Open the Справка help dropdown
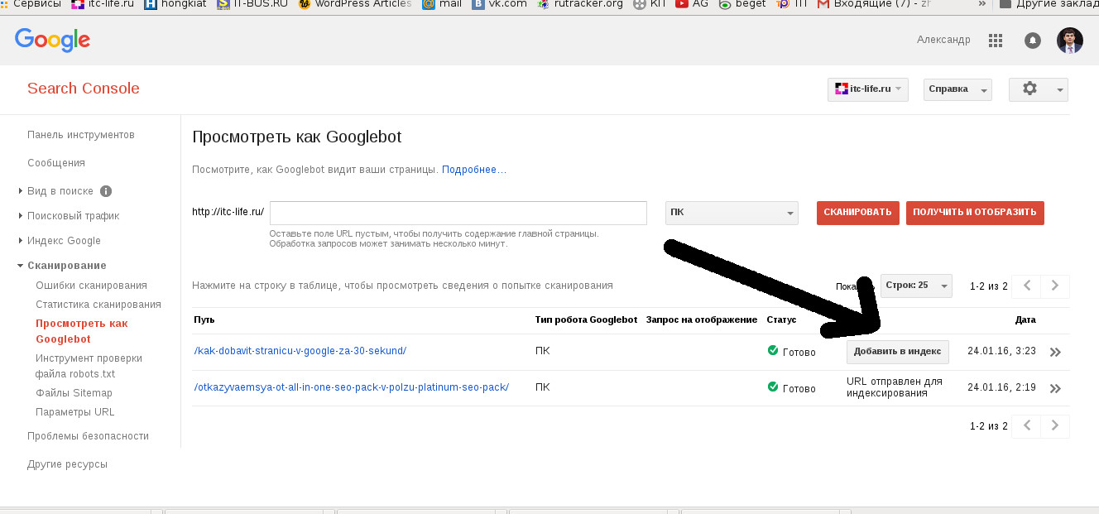Viewport: 1099px width, 514px height. point(957,89)
